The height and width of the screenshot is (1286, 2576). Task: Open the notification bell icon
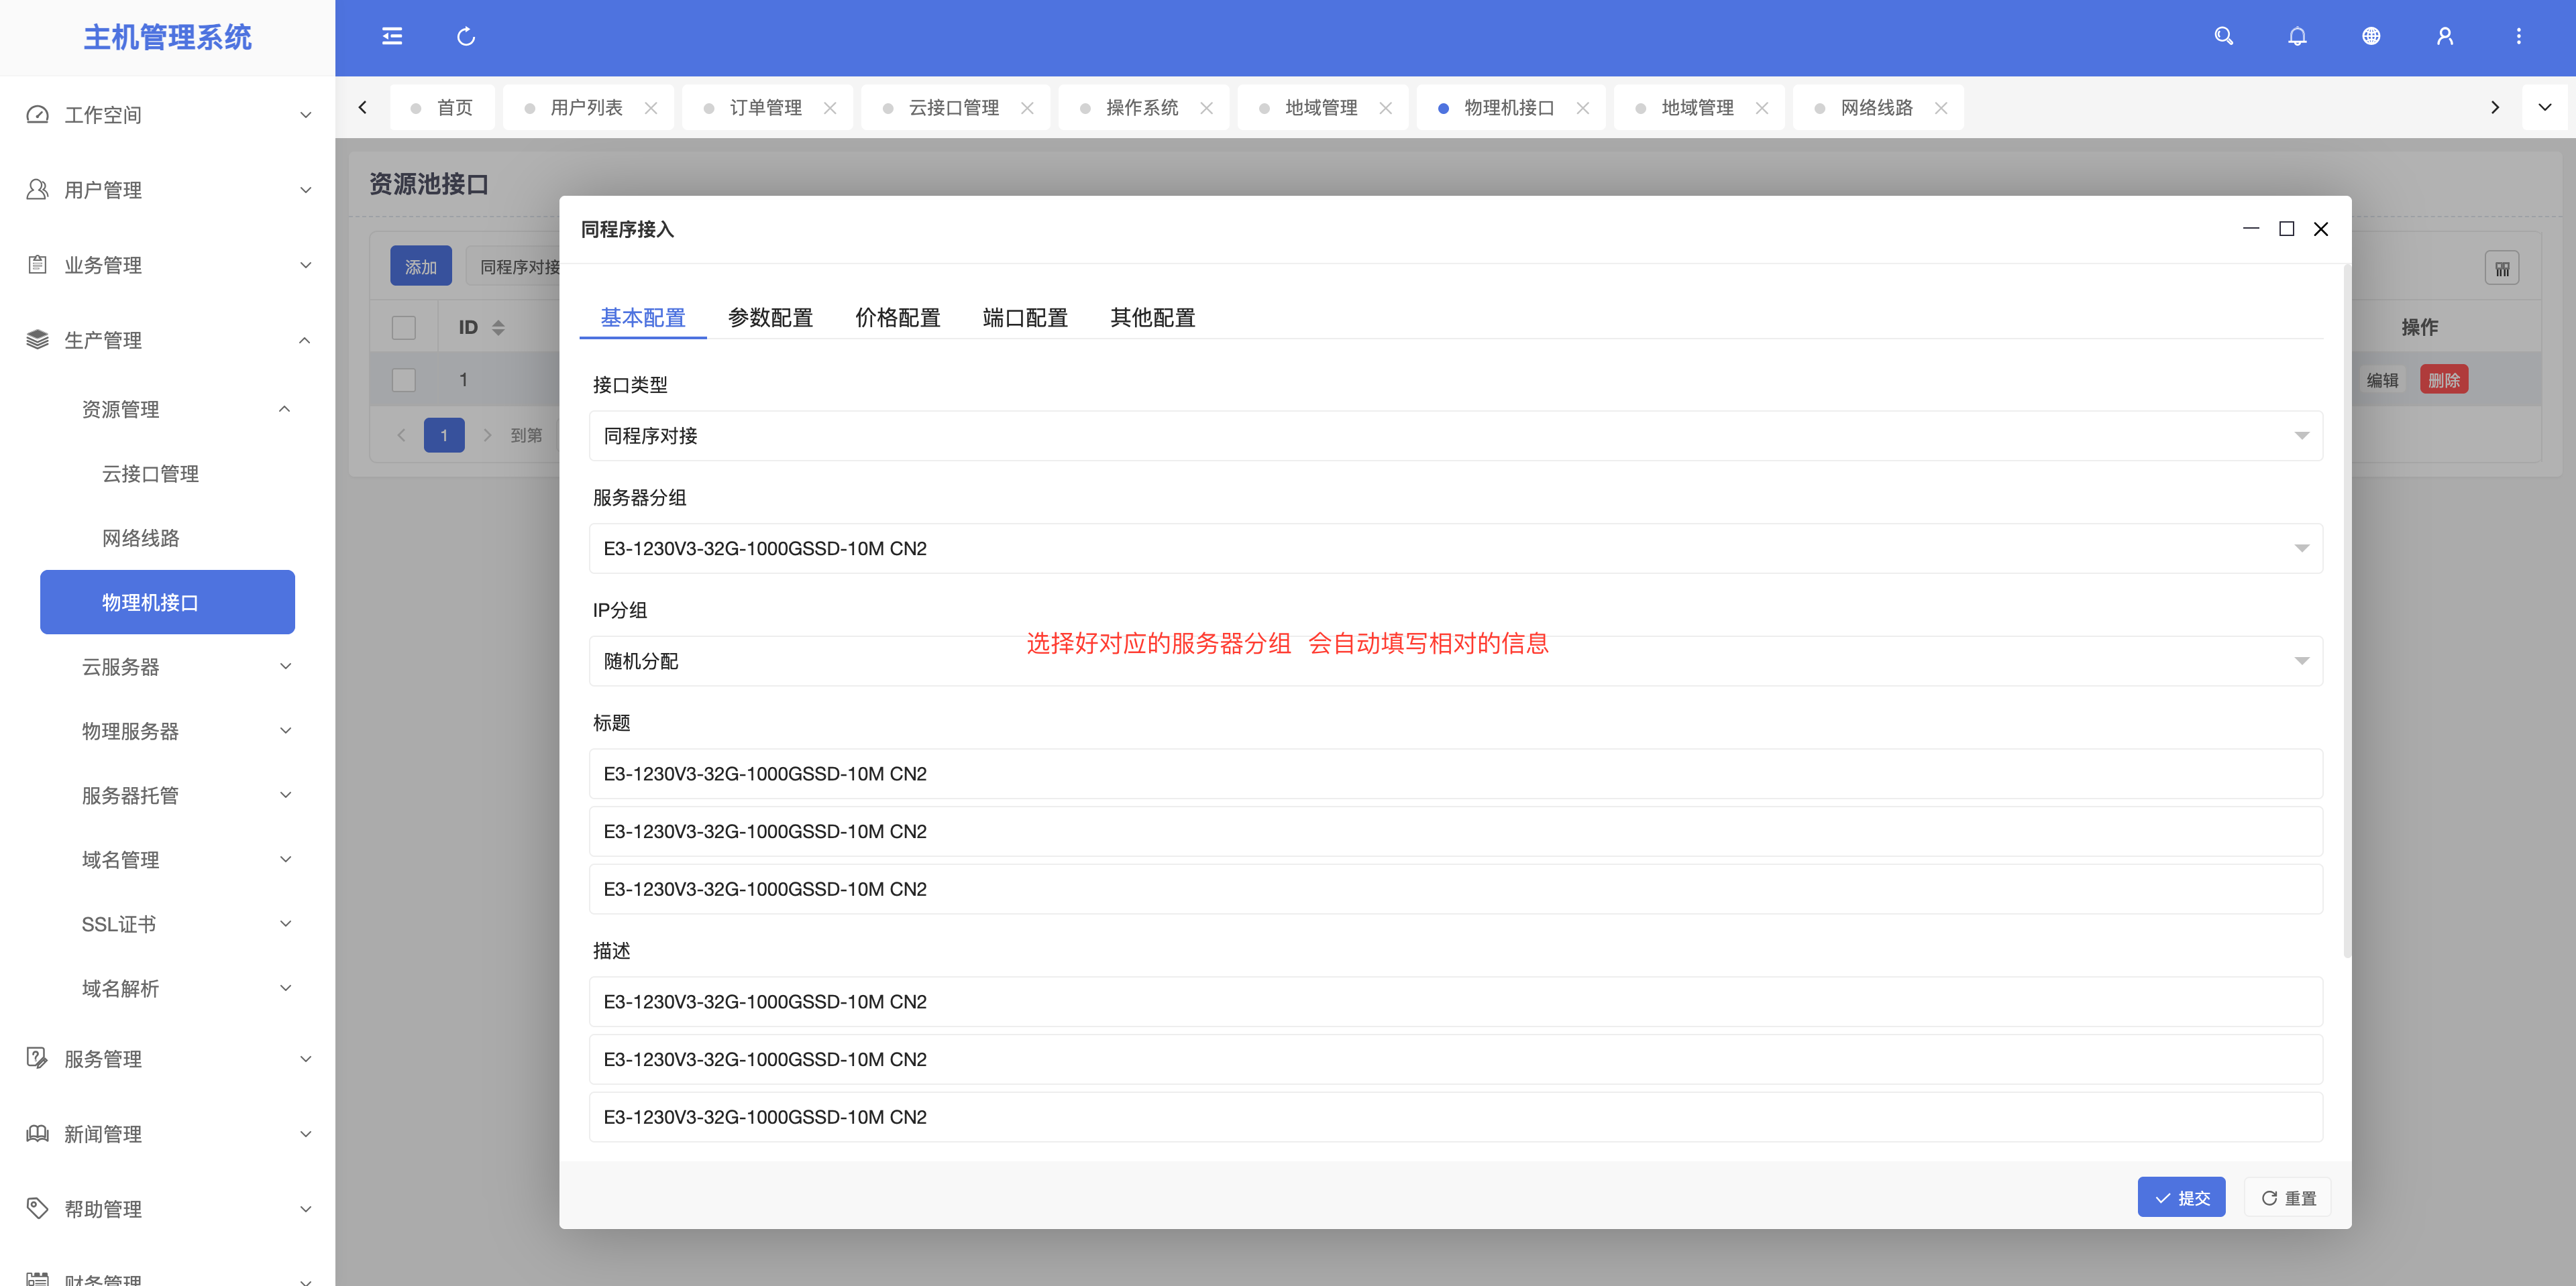tap(2297, 37)
